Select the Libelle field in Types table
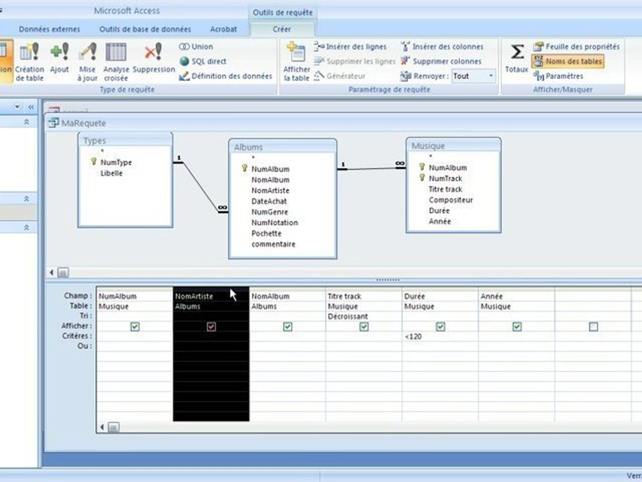The width and height of the screenshot is (642, 482). [112, 173]
